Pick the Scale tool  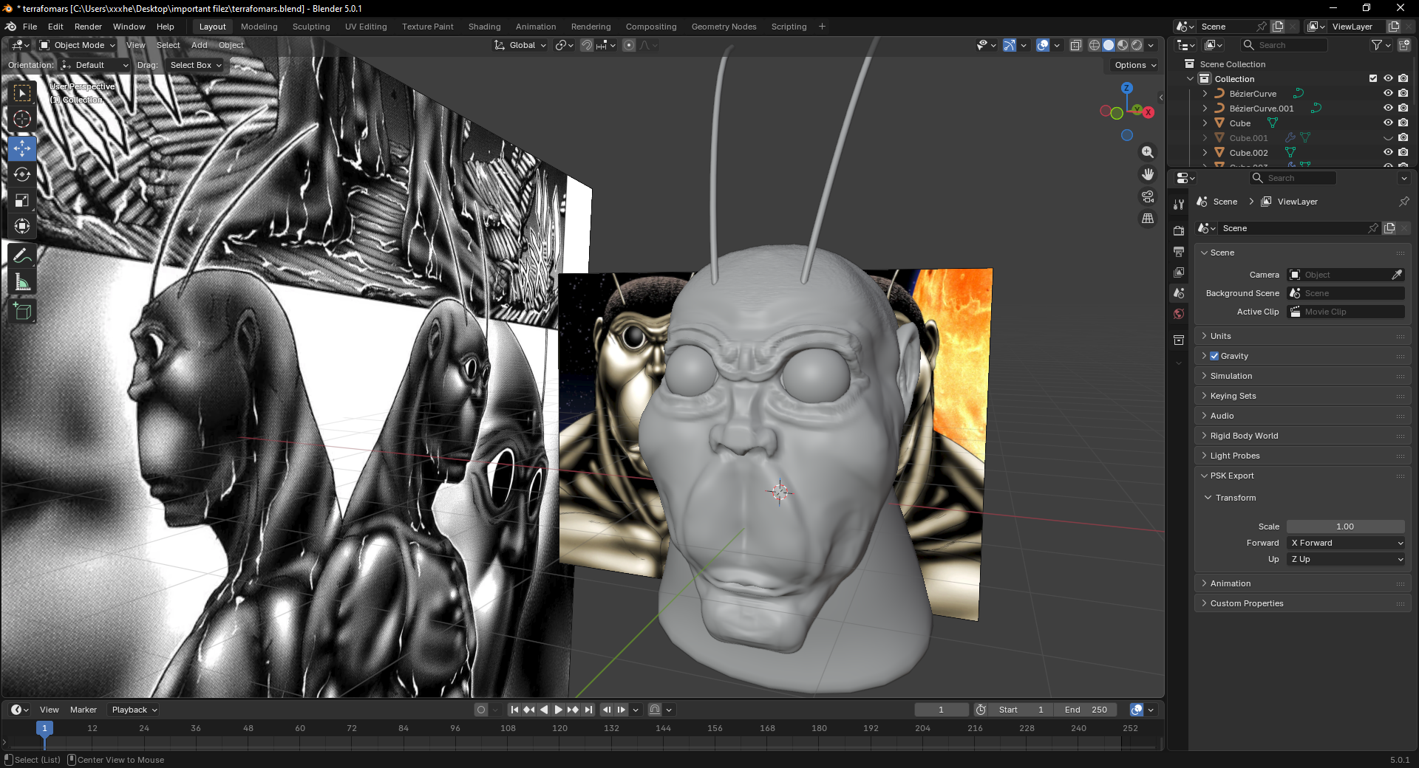click(22, 200)
